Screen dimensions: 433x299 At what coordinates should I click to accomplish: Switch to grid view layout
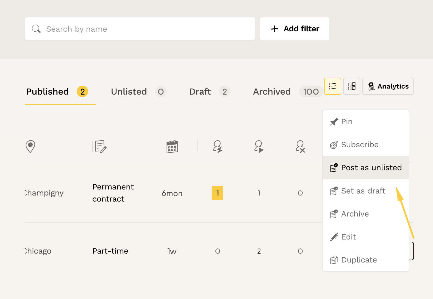click(x=351, y=86)
